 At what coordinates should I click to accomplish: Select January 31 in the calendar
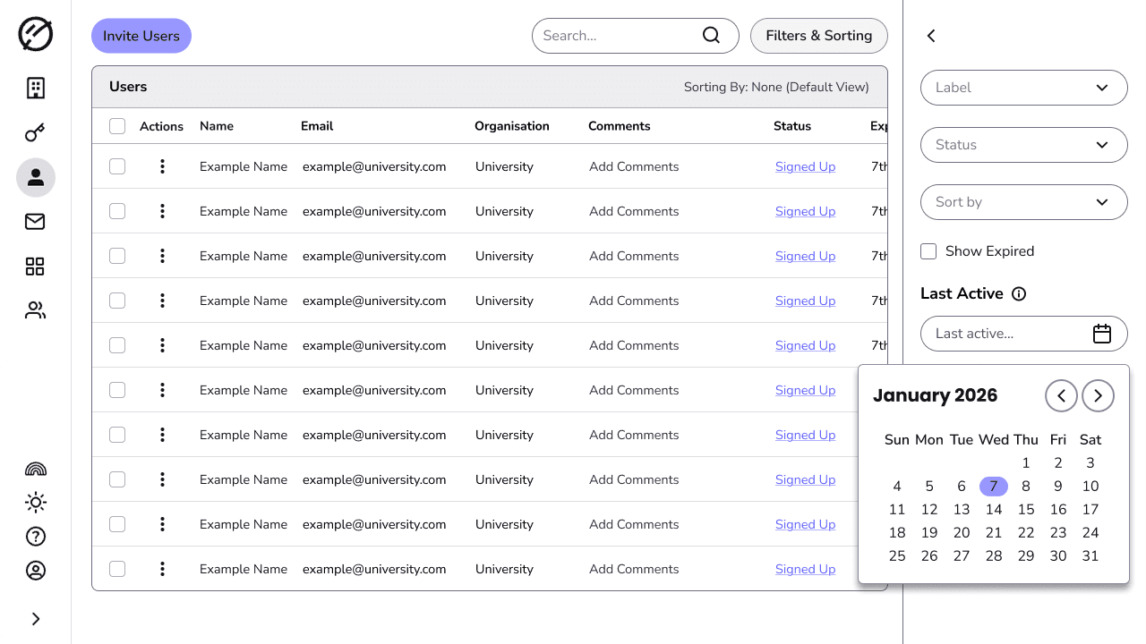[x=1090, y=556]
